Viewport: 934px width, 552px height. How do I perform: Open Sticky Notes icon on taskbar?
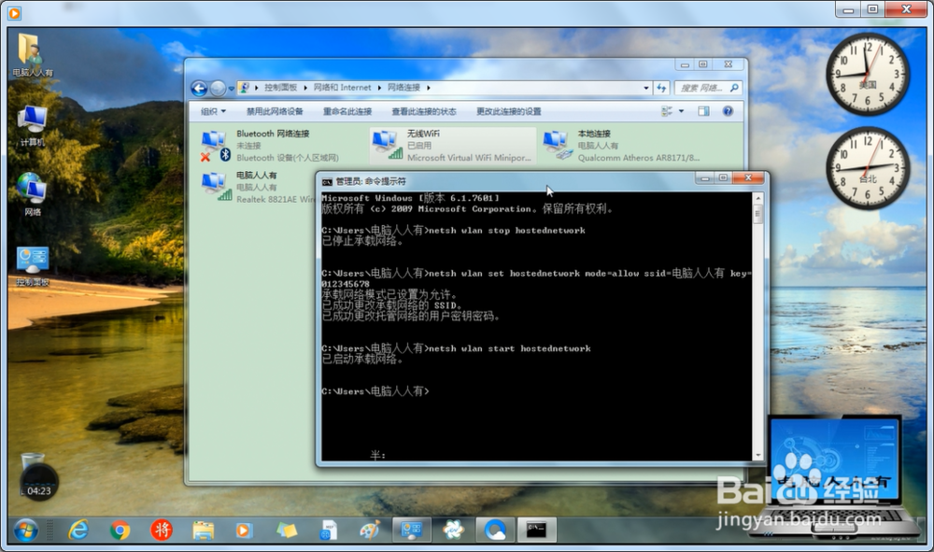(x=286, y=530)
